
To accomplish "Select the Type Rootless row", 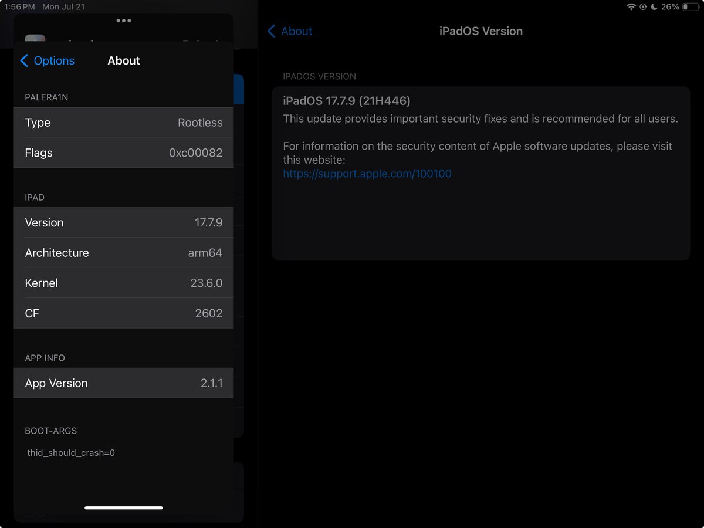I will 124,123.
